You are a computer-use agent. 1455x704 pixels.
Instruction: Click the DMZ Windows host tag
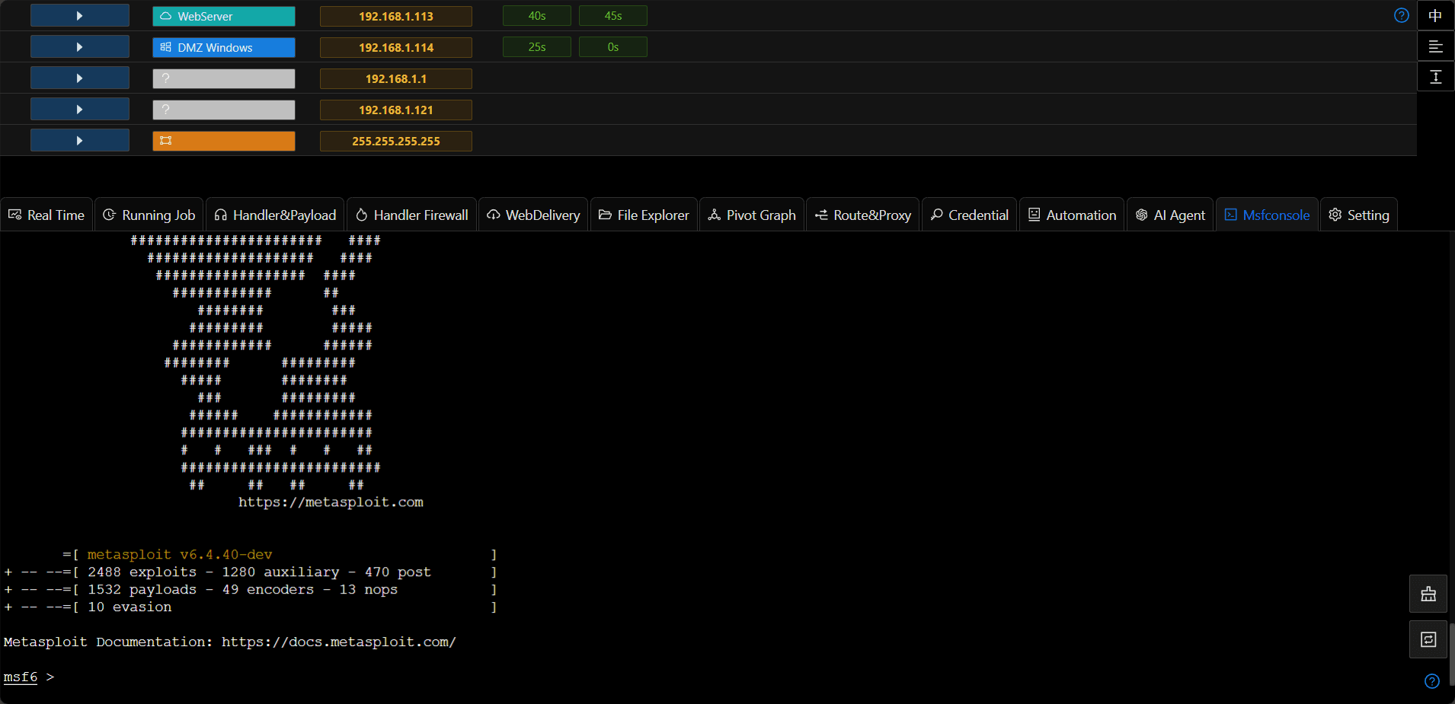pyautogui.click(x=224, y=47)
